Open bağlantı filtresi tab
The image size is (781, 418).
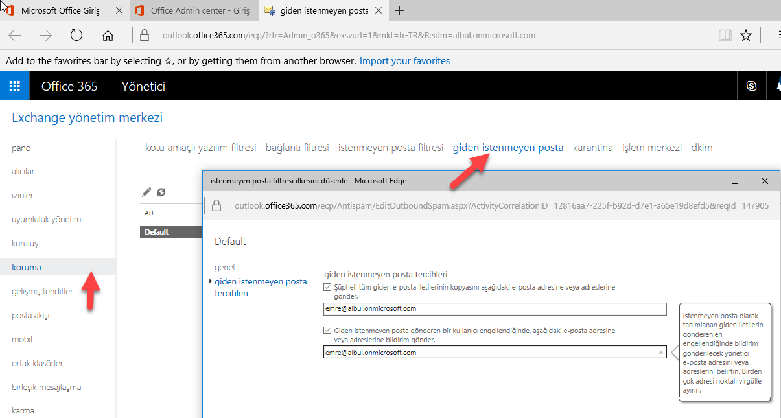pos(297,148)
